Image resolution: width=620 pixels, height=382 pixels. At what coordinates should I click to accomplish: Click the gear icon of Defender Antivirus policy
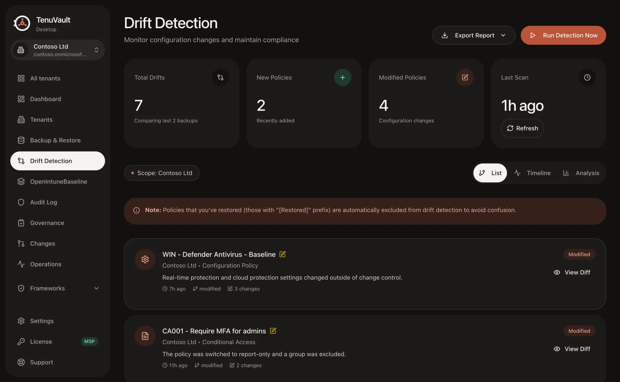pos(145,259)
